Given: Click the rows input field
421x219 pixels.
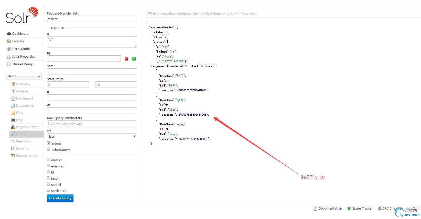Looking at the screenshot, I should coord(116,85).
